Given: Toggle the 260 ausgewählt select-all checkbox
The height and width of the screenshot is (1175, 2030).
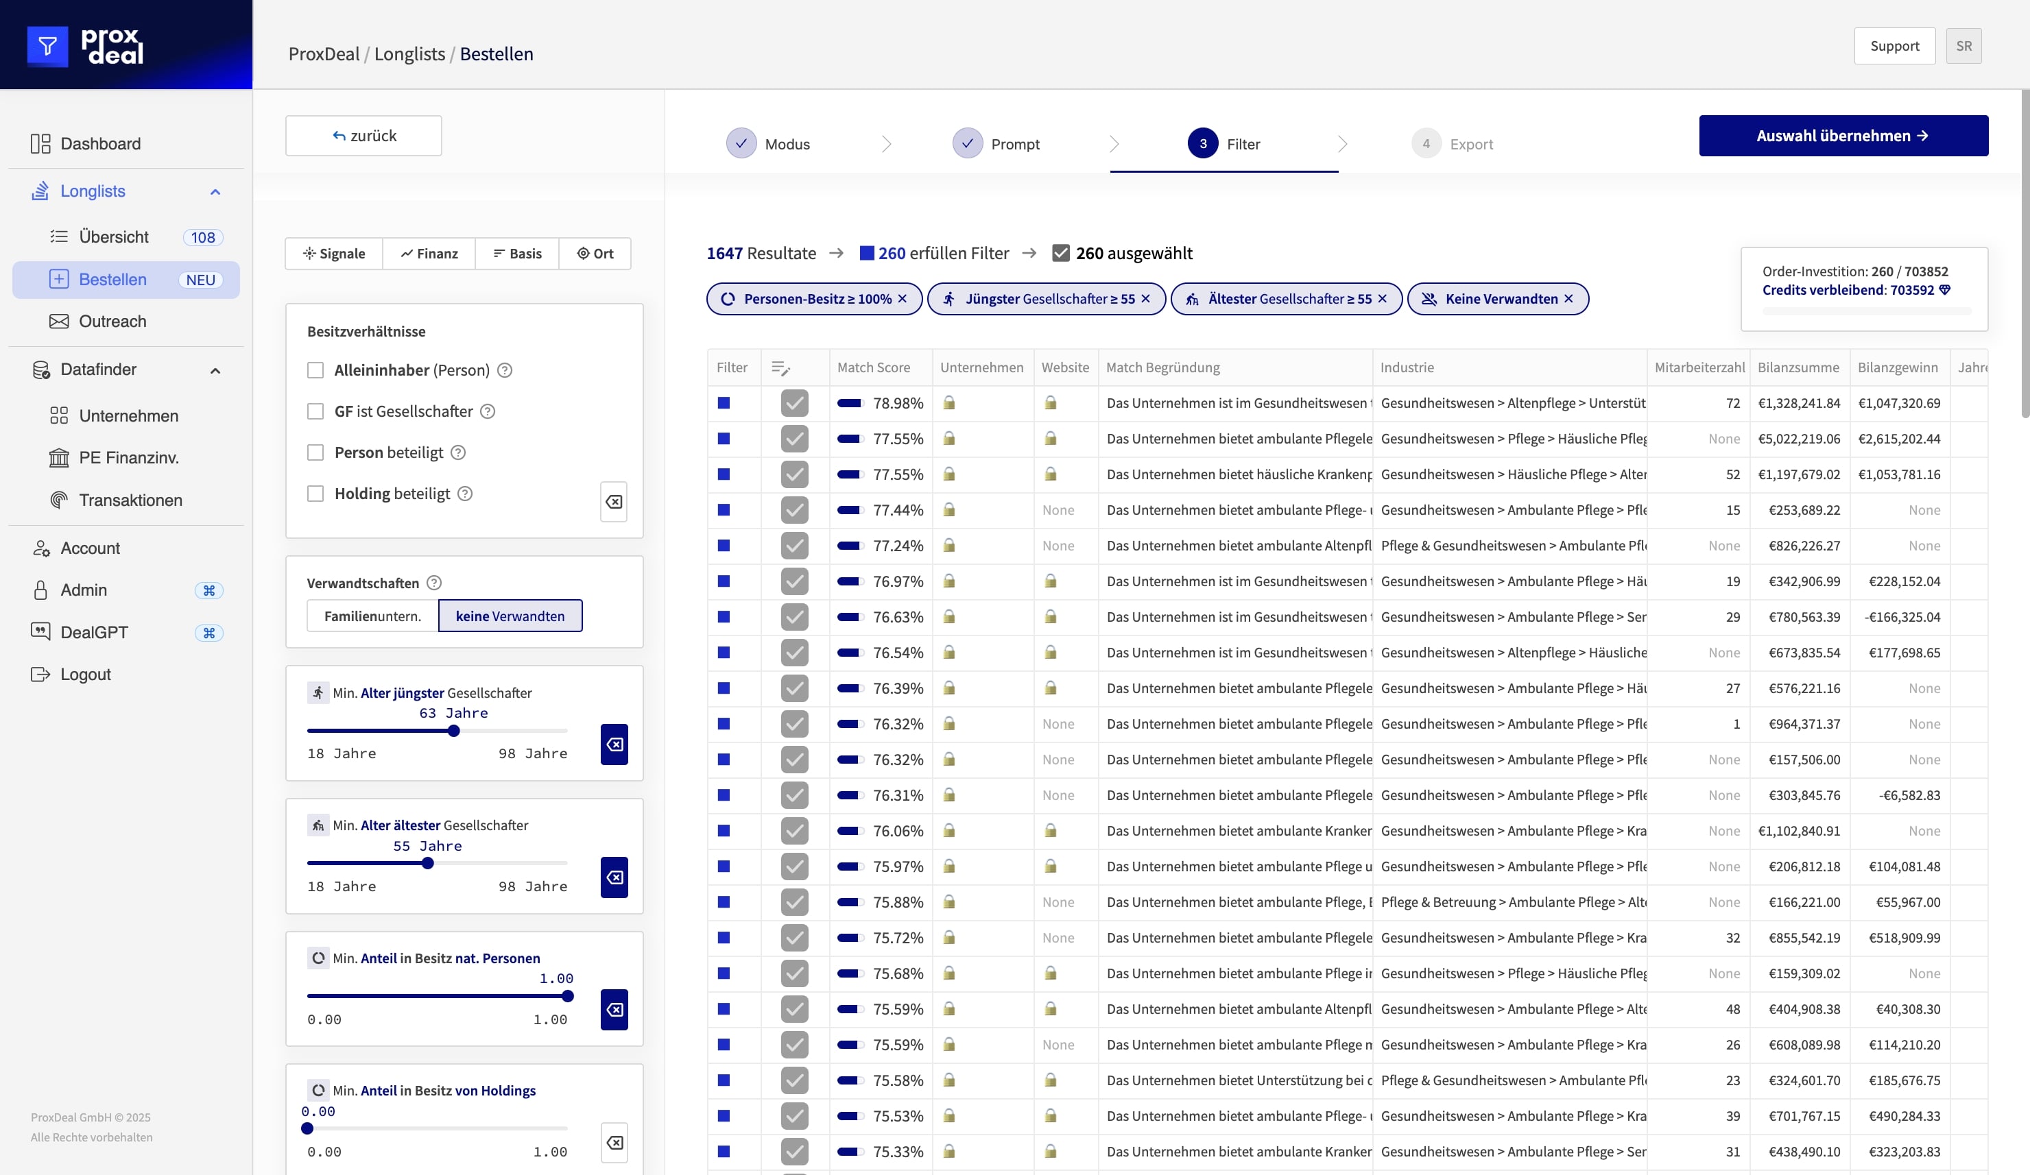Looking at the screenshot, I should [1061, 253].
